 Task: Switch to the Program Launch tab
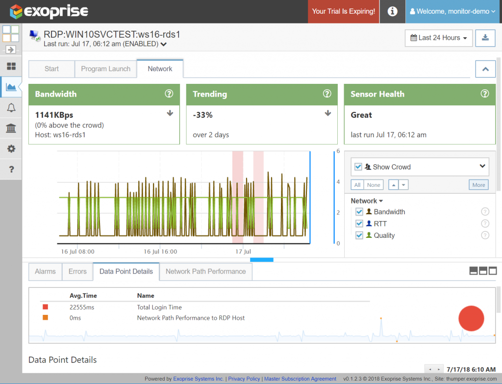point(106,69)
